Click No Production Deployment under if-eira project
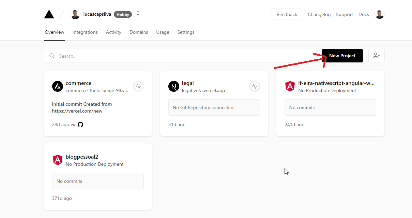 (327, 90)
